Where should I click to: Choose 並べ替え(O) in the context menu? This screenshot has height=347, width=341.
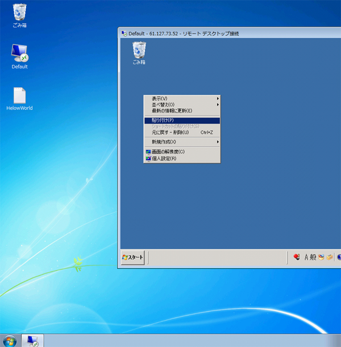[182, 104]
